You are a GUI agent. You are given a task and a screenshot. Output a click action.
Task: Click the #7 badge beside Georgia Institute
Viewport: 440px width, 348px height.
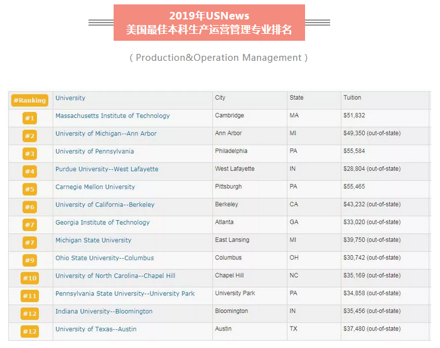(x=30, y=225)
